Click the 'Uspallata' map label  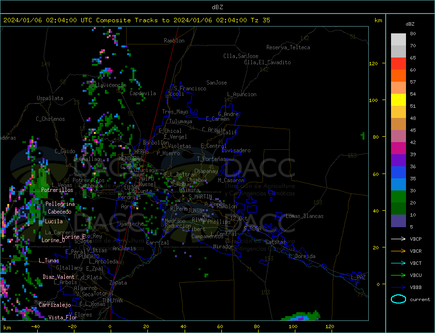(50, 98)
